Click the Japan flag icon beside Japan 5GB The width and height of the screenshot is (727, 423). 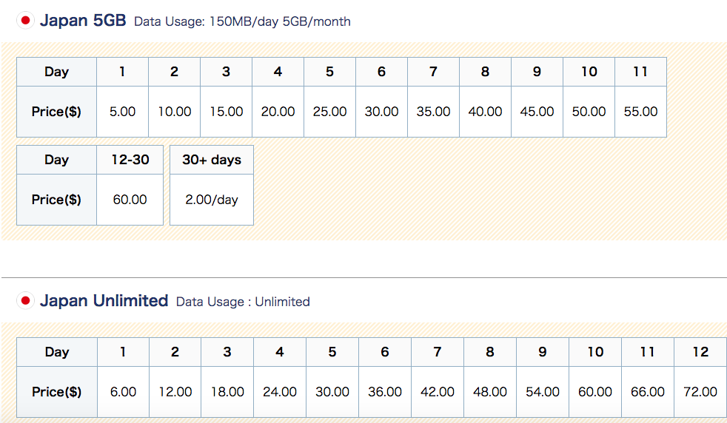(25, 21)
